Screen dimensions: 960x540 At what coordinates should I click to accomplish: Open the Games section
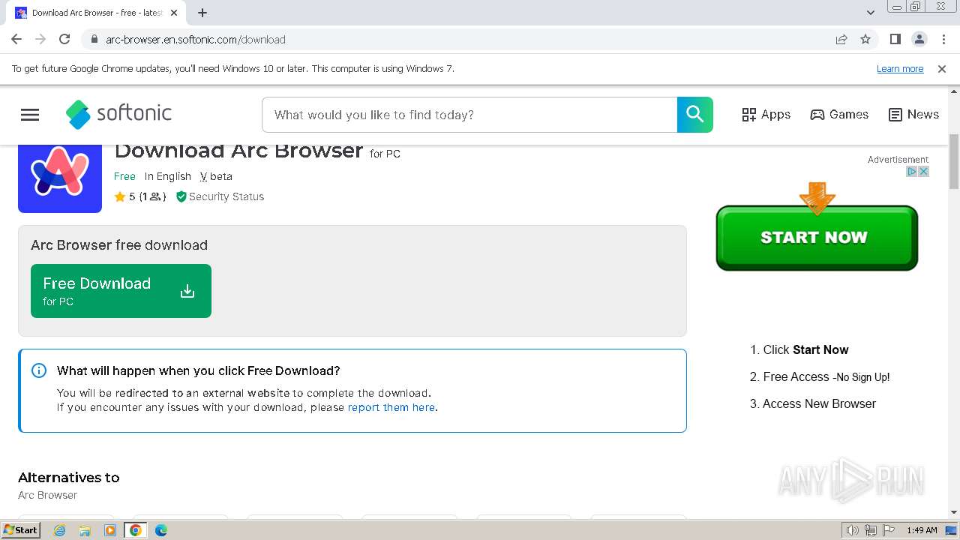click(x=839, y=115)
